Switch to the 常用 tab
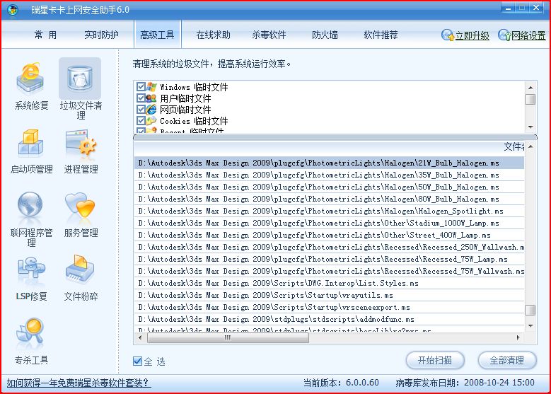 (45, 35)
